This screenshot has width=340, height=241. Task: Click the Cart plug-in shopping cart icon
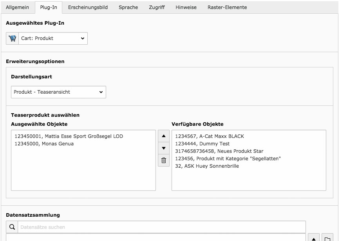pyautogui.click(x=13, y=38)
